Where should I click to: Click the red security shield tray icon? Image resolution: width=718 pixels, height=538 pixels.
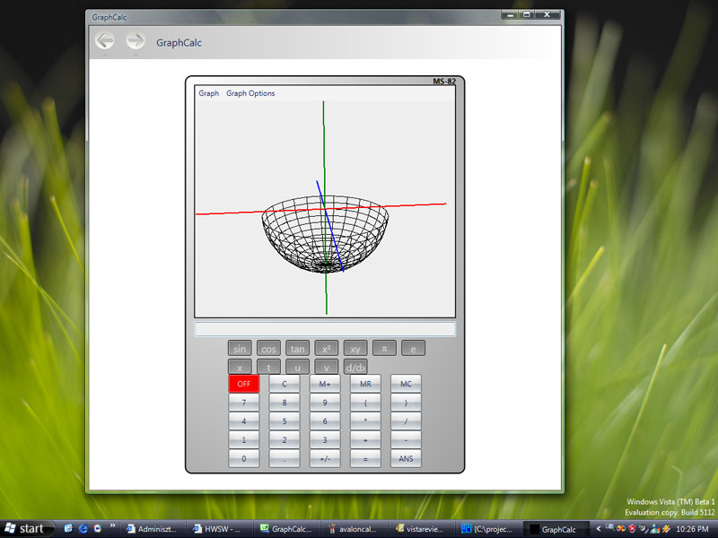[633, 529]
